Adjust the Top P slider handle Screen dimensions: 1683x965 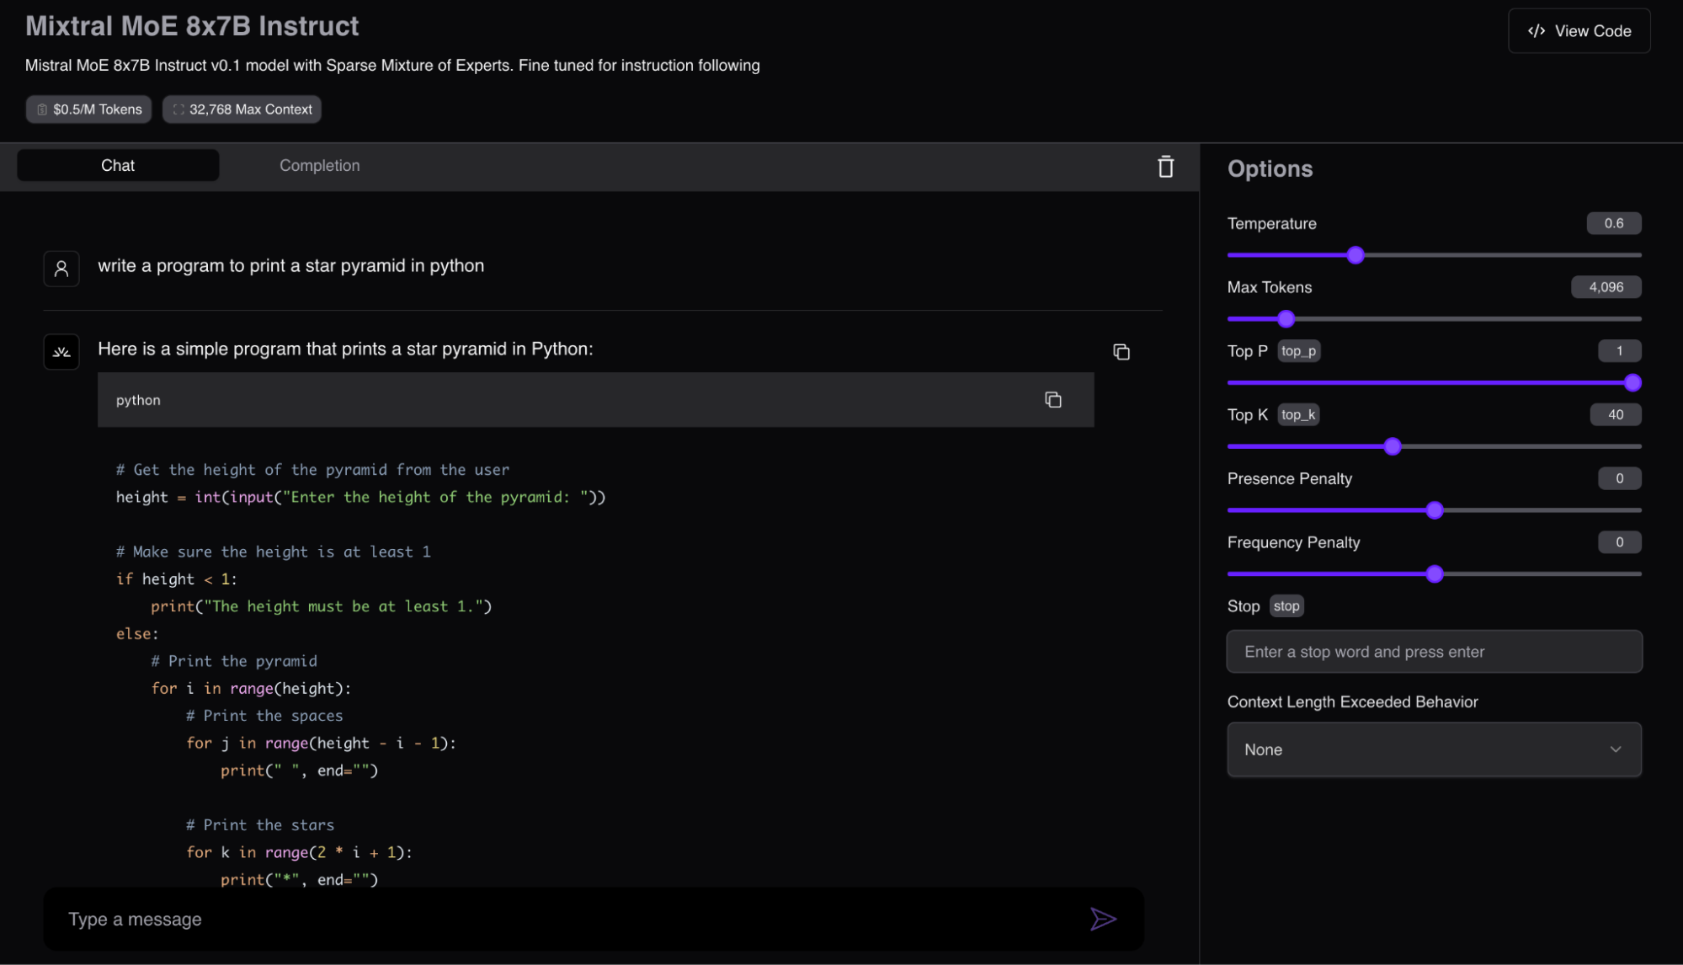[x=1632, y=383]
